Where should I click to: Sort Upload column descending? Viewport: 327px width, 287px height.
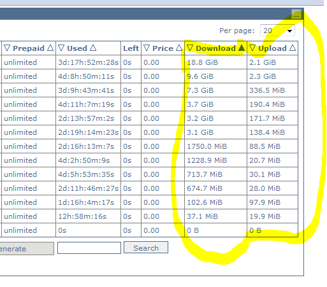pos(252,48)
